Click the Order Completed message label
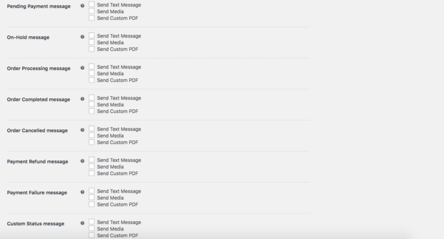 (38, 100)
